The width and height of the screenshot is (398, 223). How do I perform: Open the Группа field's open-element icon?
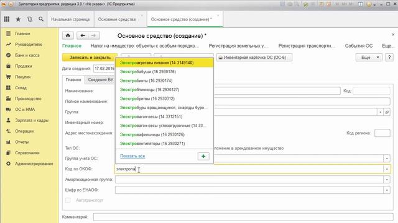pyautogui.click(x=387, y=112)
